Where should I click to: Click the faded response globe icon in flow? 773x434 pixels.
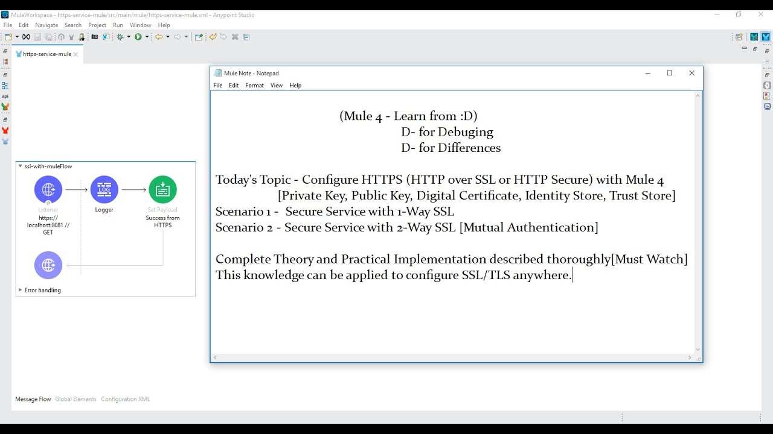coord(48,265)
